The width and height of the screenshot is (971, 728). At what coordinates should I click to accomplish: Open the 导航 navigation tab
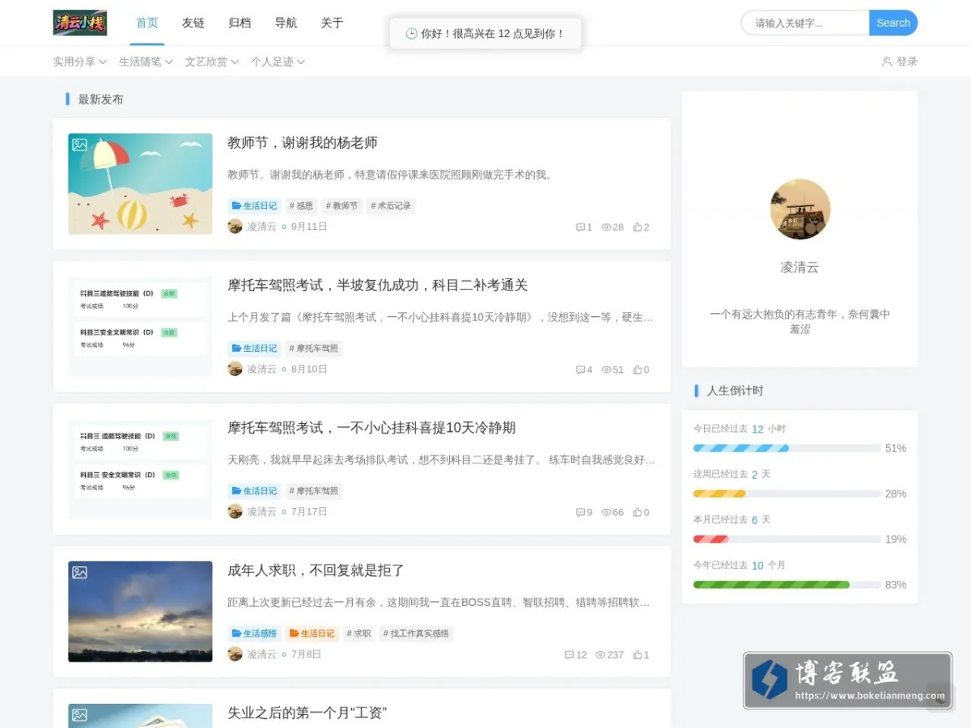[286, 23]
